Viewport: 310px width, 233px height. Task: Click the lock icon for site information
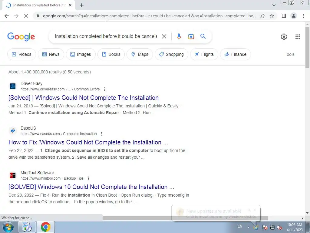click(38, 16)
